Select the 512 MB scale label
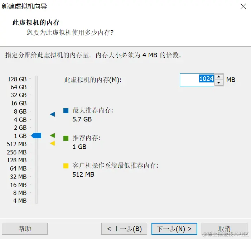The image size is (251, 239). [16, 144]
